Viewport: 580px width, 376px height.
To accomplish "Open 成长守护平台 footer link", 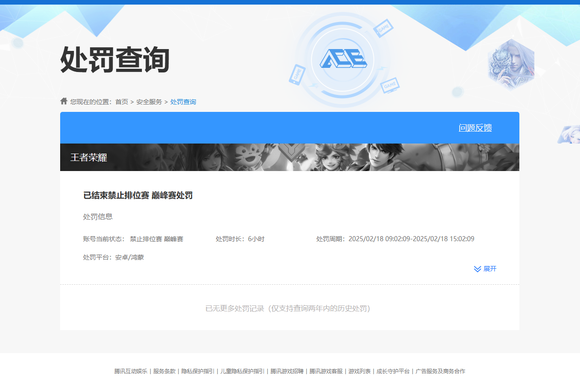I will click(393, 371).
